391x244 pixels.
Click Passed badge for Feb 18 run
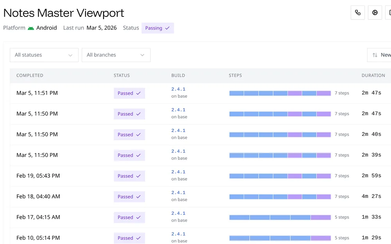tap(129, 197)
